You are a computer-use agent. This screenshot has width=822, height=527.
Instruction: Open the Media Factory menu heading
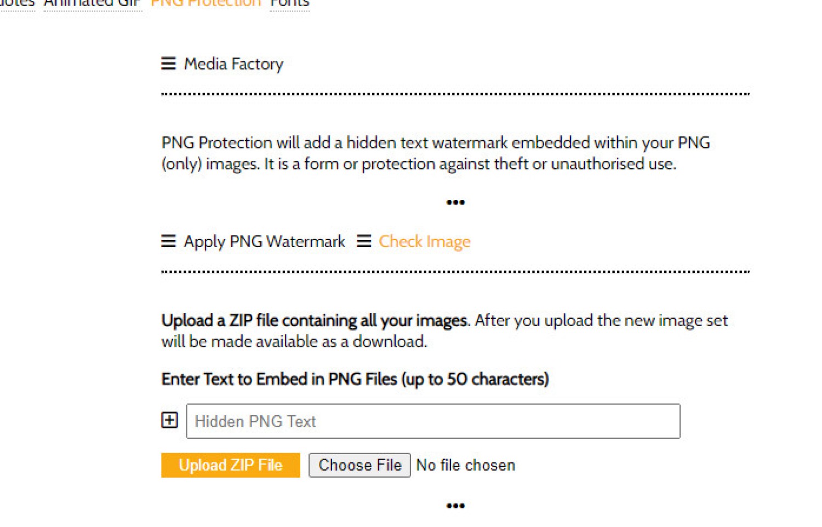tap(233, 64)
